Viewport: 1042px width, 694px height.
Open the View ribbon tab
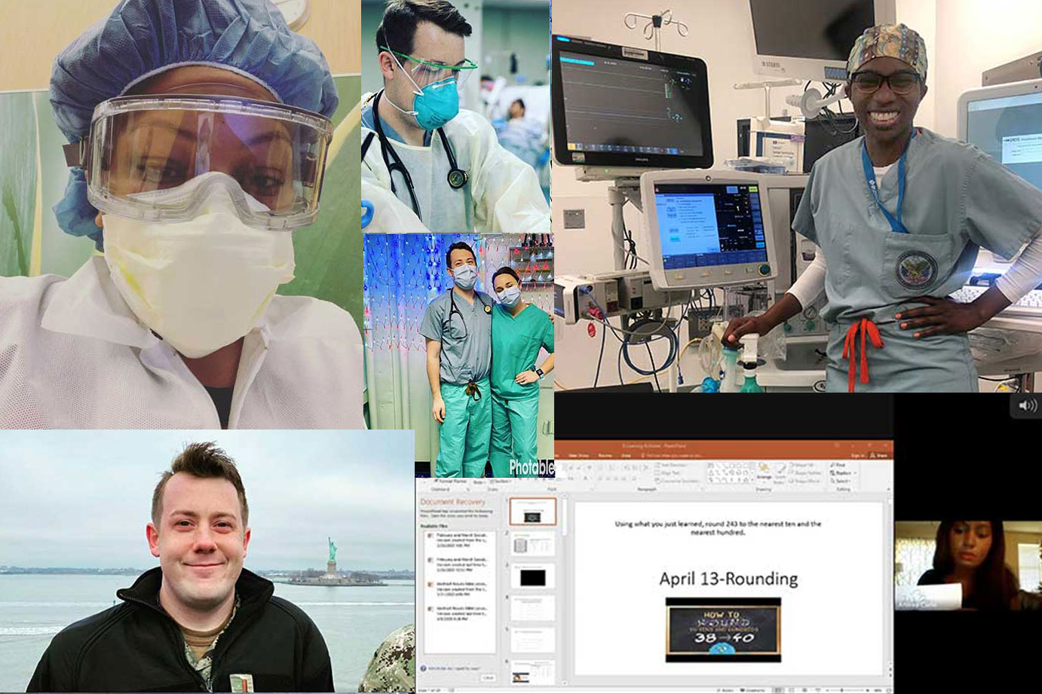point(626,455)
